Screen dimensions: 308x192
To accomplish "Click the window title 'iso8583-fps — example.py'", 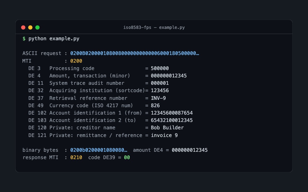I will tap(154, 27).
